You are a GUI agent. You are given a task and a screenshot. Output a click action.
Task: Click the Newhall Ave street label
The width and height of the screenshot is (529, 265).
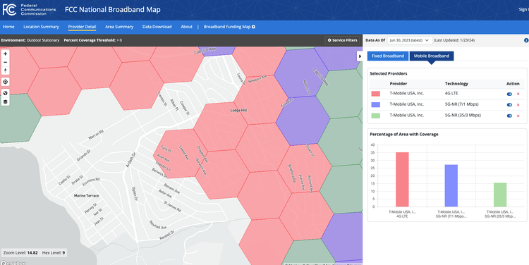point(158,225)
